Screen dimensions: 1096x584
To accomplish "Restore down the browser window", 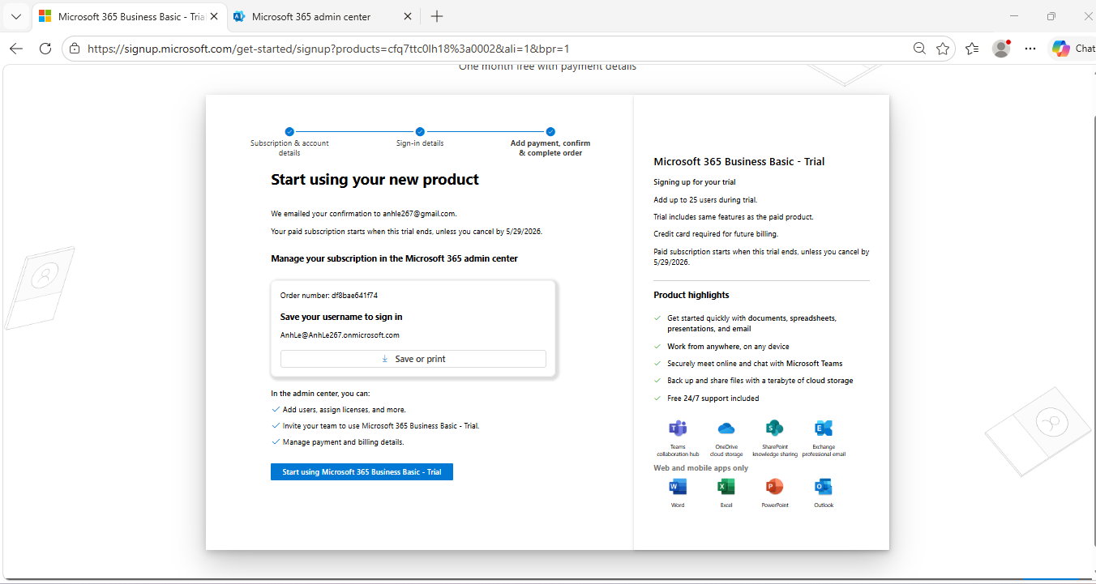I will coord(1051,16).
